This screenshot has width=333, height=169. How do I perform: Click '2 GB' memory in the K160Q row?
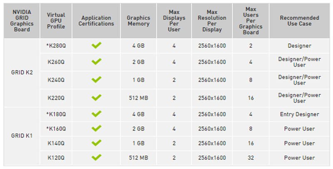coord(139,129)
